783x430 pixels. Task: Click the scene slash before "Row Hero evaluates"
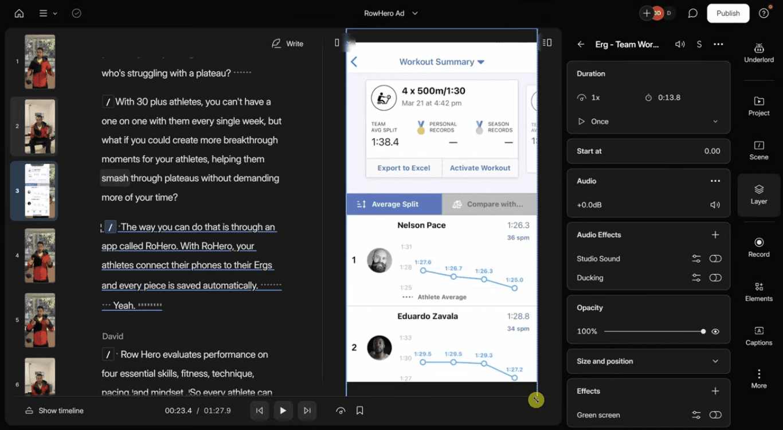[108, 354]
